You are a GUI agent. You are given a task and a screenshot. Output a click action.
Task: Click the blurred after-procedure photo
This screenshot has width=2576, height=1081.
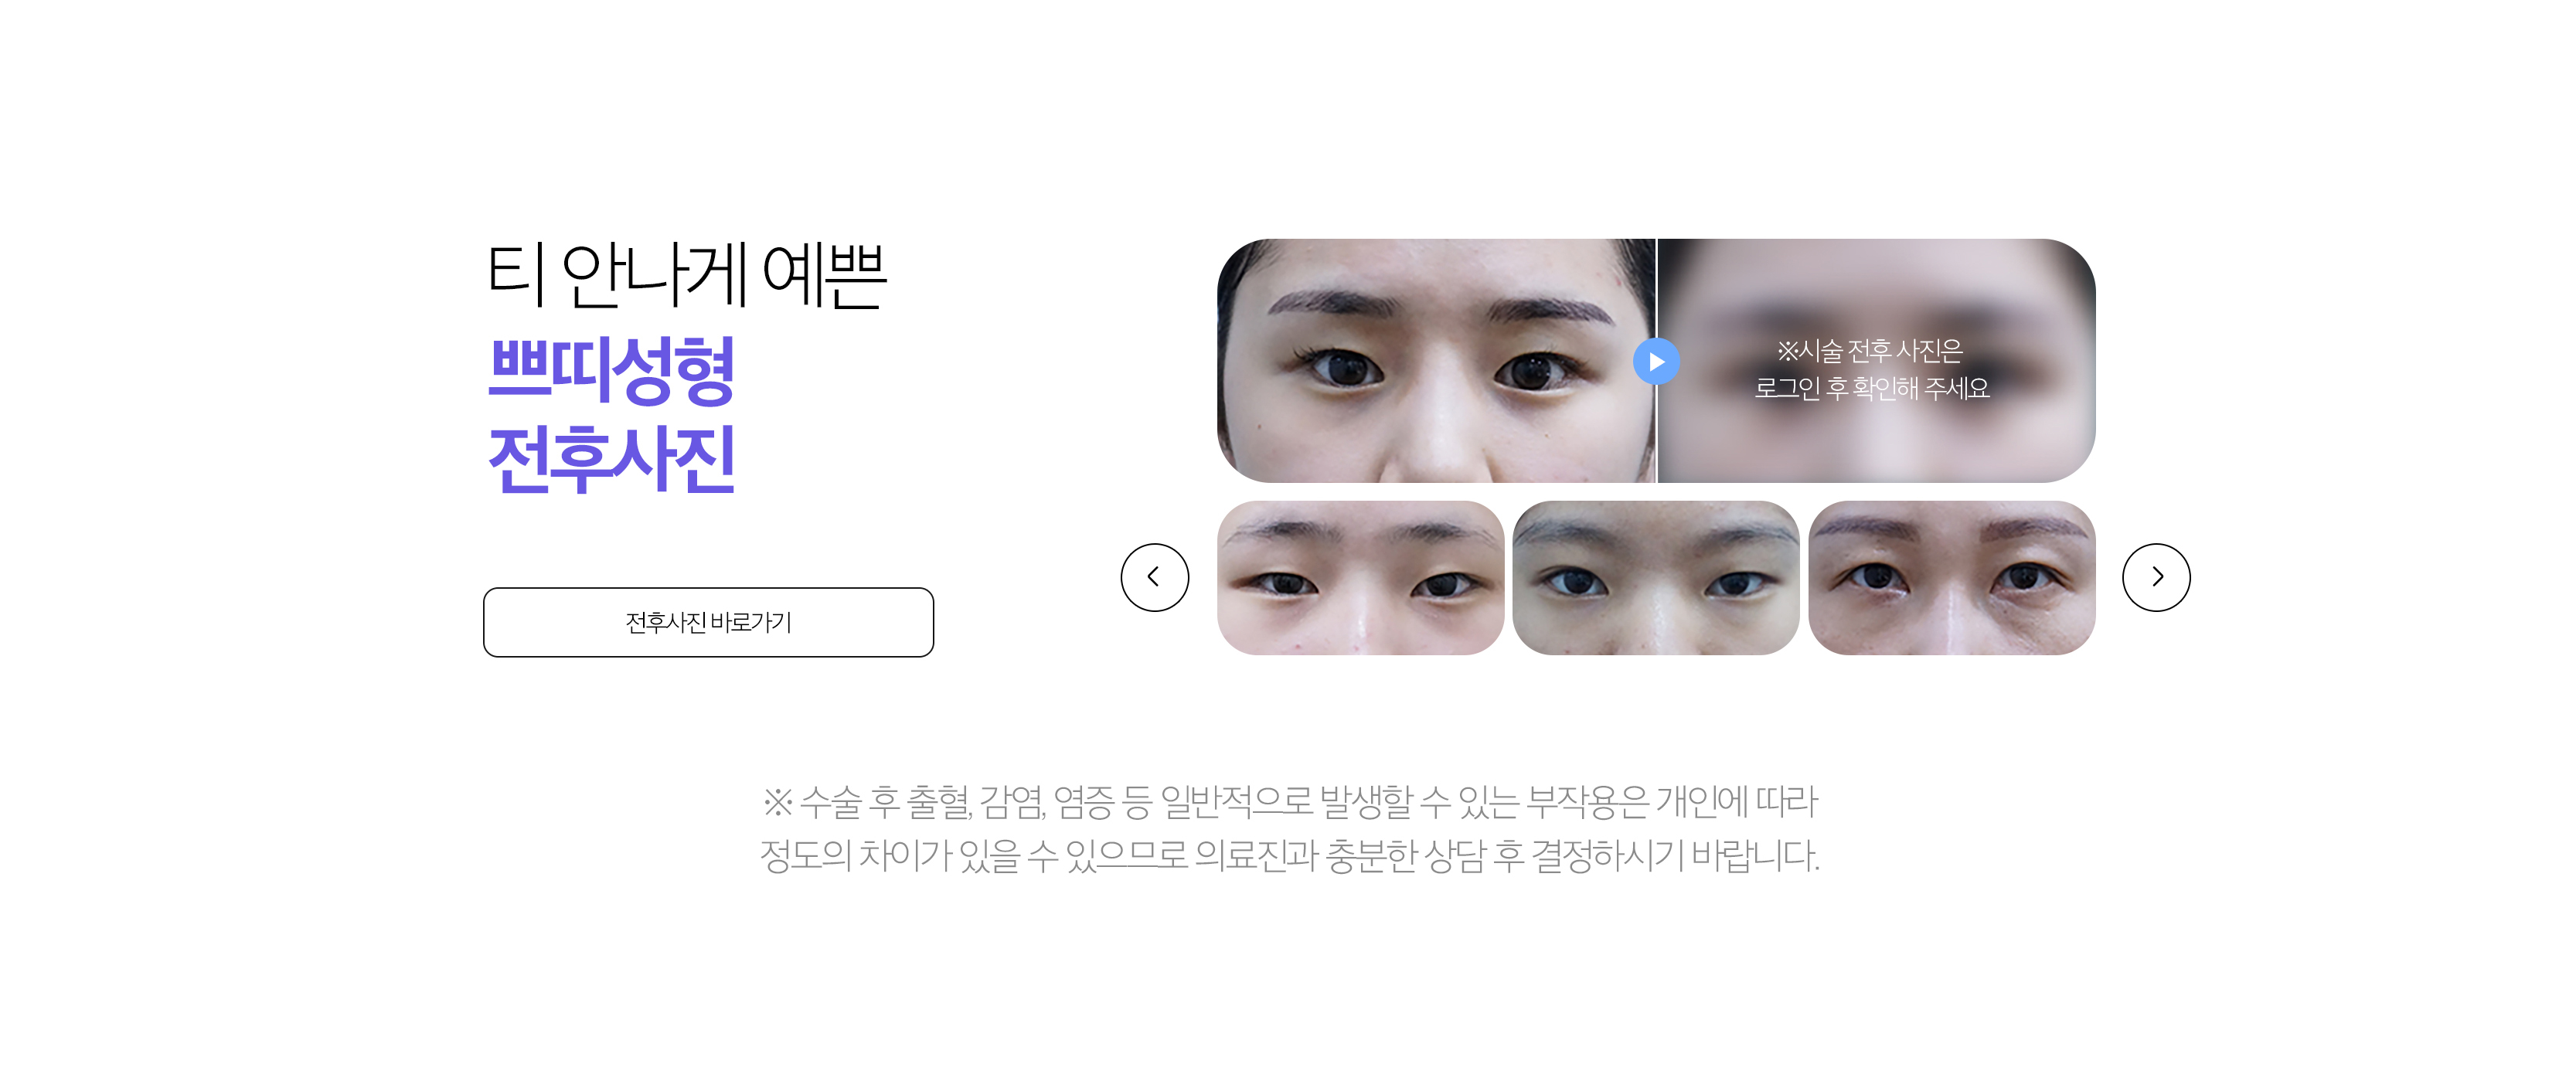pos(1877,361)
